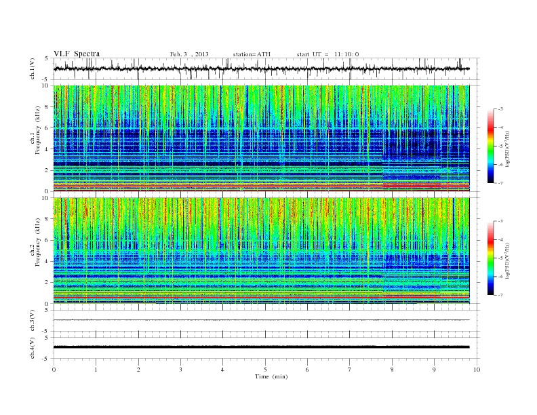Image resolution: width=537 pixels, height=415 pixels.
Task: Click the "8" tick on the time axis
Action: point(392,370)
